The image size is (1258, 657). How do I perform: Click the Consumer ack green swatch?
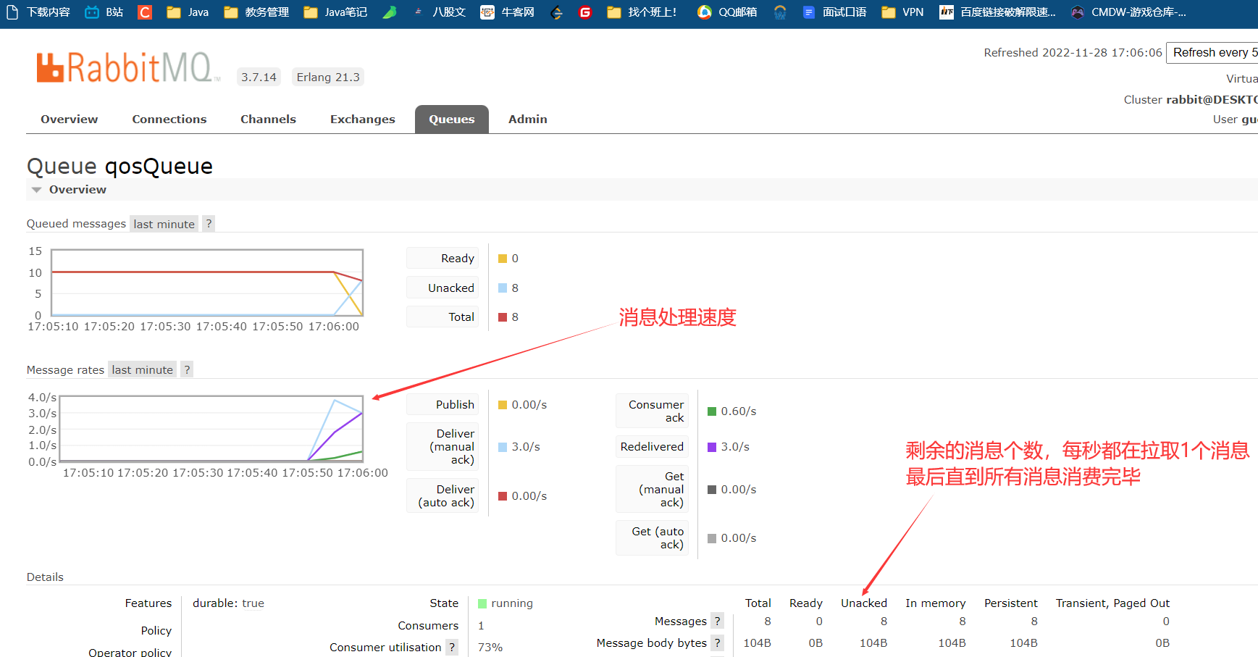coord(712,411)
